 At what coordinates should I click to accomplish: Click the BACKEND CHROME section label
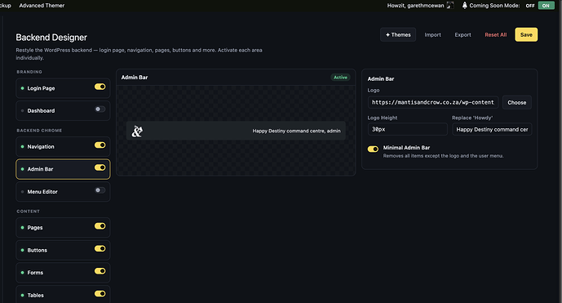pos(39,131)
